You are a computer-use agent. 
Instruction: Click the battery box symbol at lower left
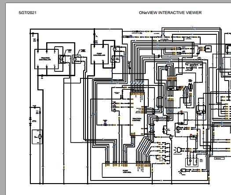(x=37, y=137)
